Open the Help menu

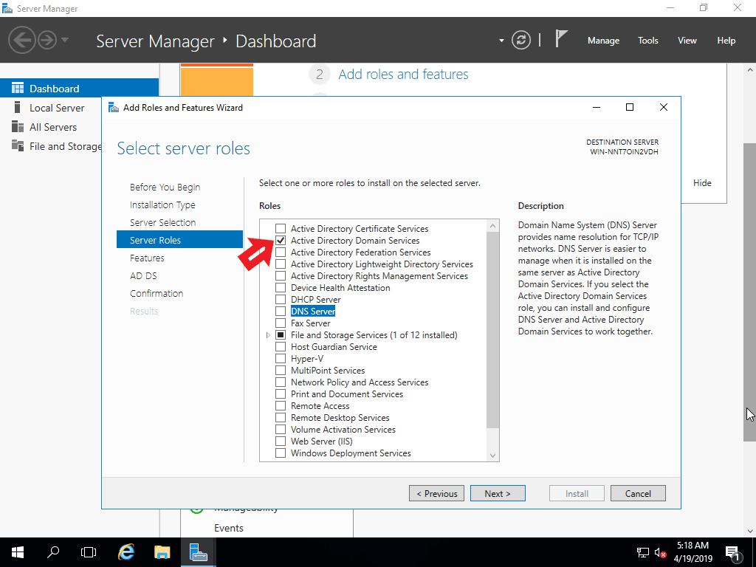(726, 41)
